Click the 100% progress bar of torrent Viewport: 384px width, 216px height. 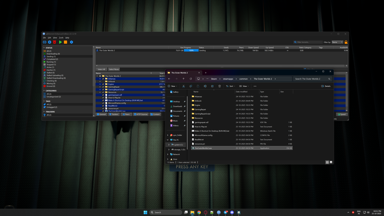191,50
